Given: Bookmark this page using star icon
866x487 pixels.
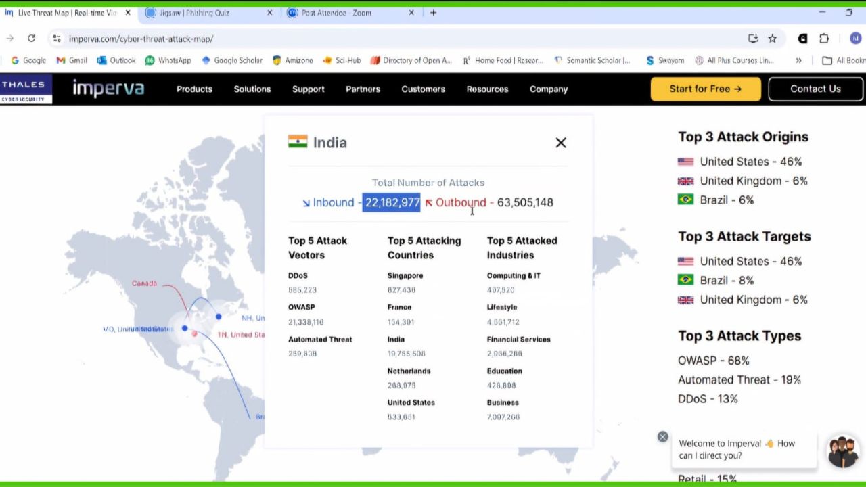Looking at the screenshot, I should (x=772, y=39).
